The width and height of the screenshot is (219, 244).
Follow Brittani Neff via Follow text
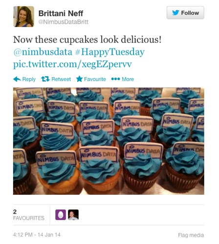pyautogui.click(x=190, y=13)
